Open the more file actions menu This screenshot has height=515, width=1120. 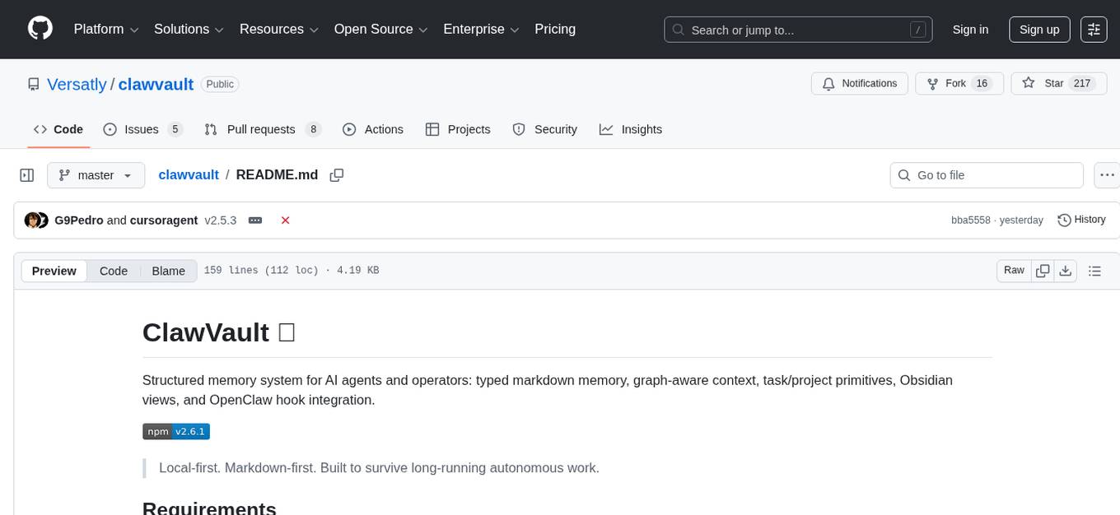click(x=1107, y=175)
